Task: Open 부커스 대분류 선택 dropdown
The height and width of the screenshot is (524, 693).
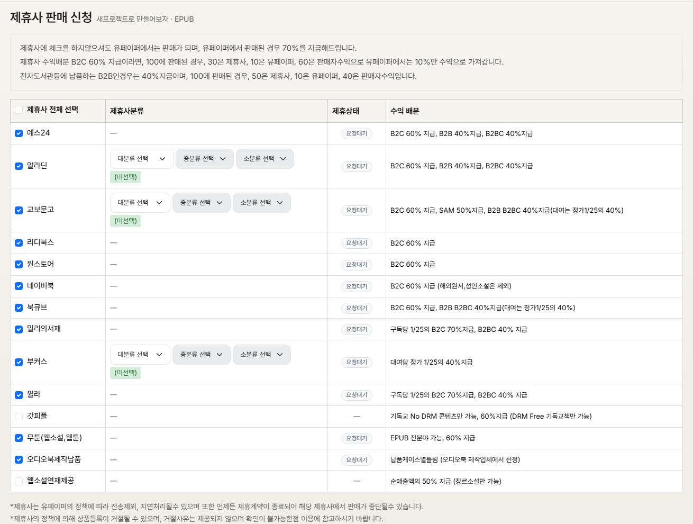Action: tap(140, 355)
